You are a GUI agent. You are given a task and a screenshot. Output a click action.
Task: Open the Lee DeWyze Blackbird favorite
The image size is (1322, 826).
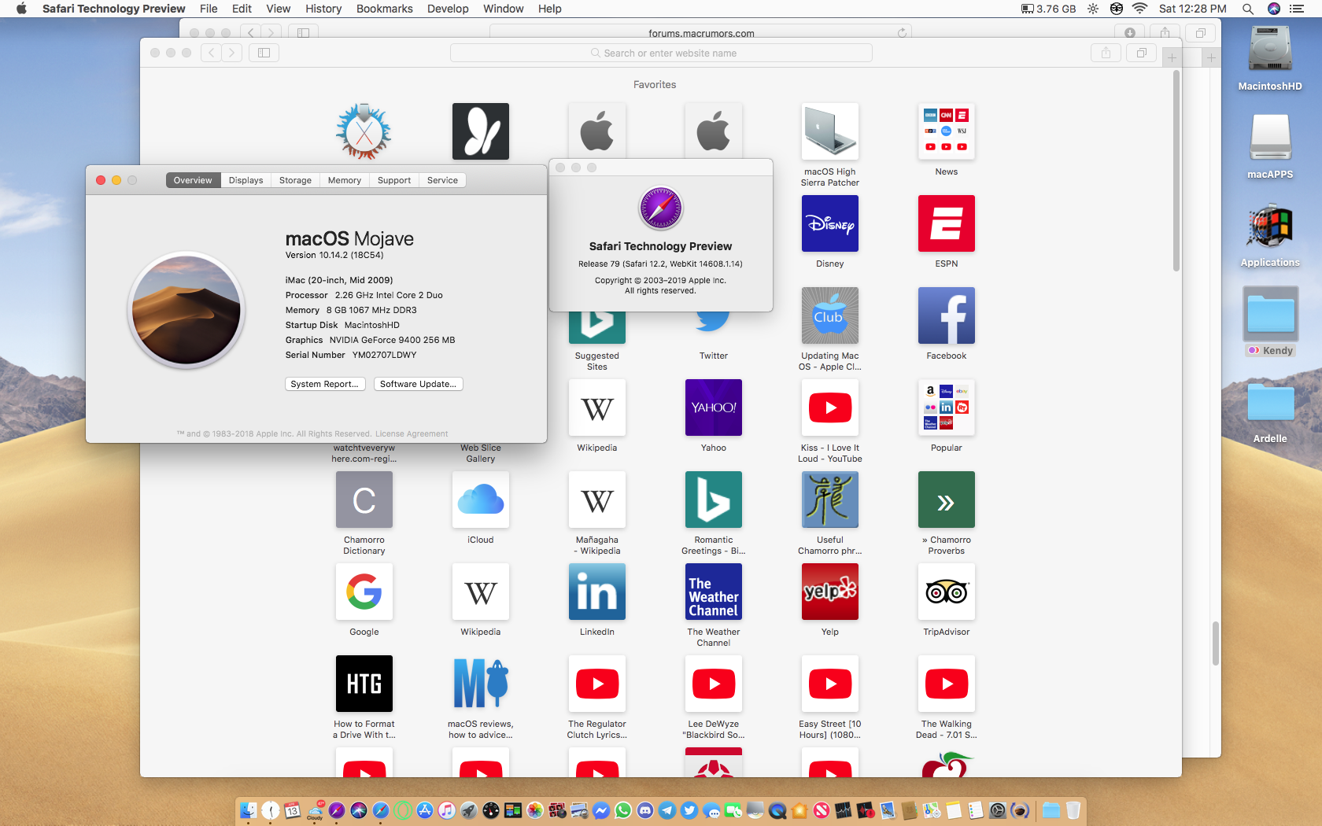click(x=713, y=684)
